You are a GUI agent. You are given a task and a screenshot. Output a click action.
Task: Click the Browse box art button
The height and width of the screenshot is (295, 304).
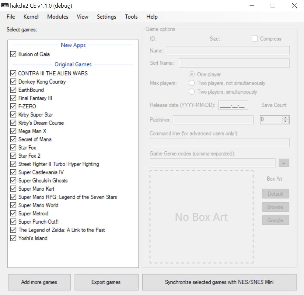[x=275, y=207]
